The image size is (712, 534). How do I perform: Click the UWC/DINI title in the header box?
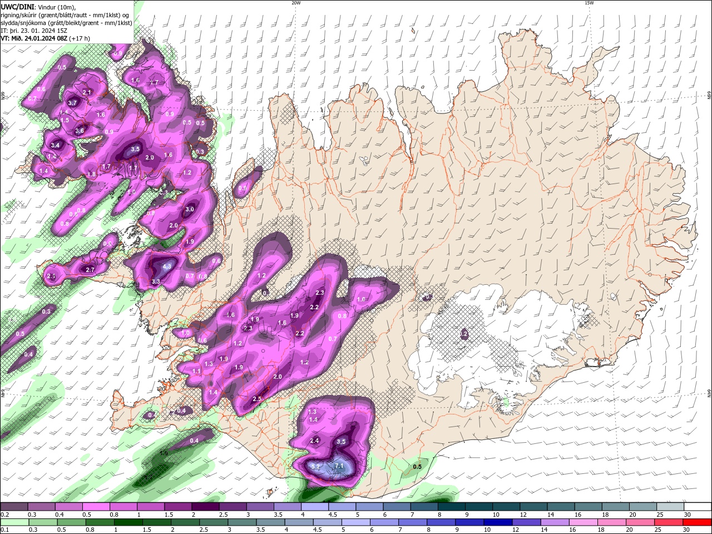[17, 7]
